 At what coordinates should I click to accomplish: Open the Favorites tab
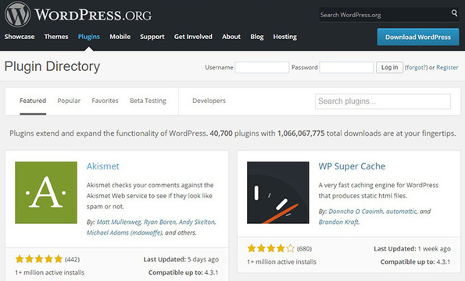click(x=105, y=101)
